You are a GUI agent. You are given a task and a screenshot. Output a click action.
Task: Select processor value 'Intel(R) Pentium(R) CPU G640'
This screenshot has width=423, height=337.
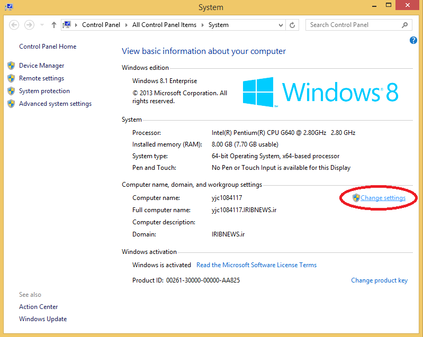coord(253,133)
